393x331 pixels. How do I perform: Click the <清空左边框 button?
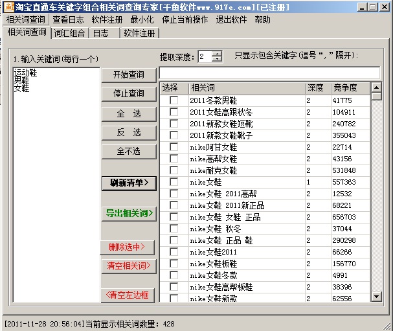(128, 295)
